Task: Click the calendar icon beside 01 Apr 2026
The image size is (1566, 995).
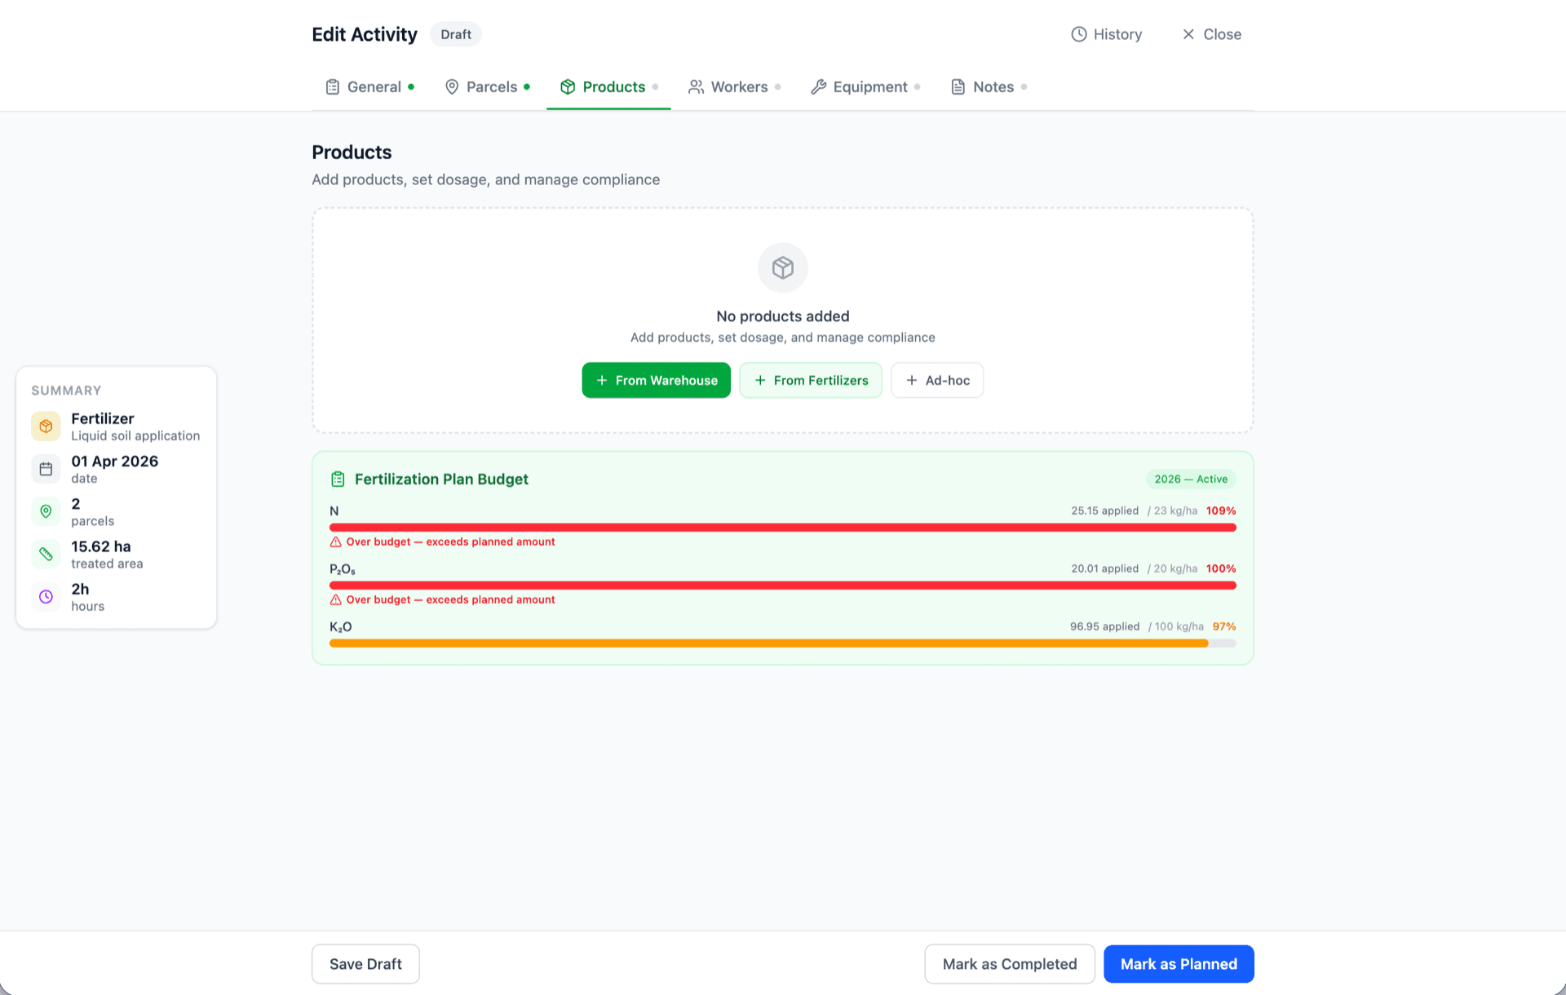Action: pyautogui.click(x=46, y=469)
